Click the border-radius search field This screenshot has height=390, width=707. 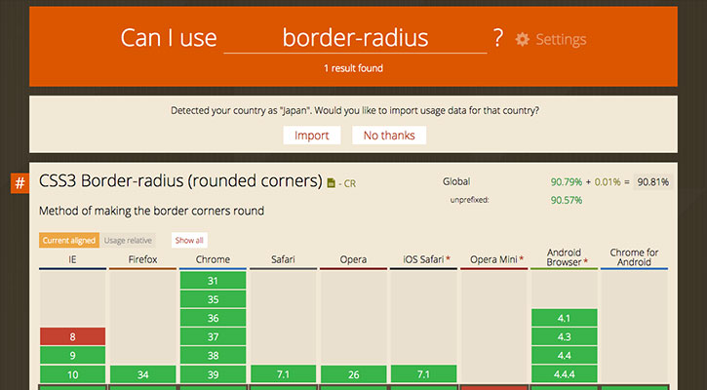tap(355, 38)
